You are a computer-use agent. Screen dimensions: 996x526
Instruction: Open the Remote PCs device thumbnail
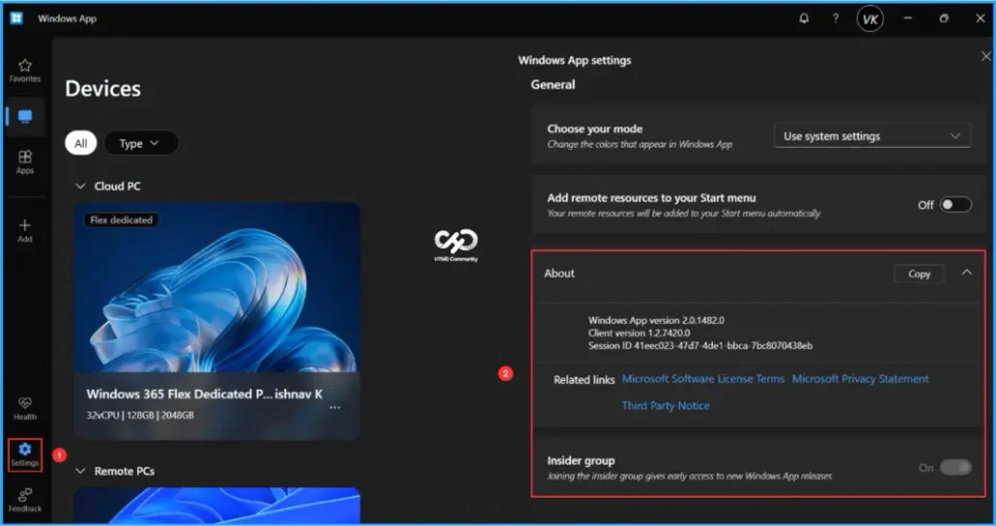(x=217, y=505)
